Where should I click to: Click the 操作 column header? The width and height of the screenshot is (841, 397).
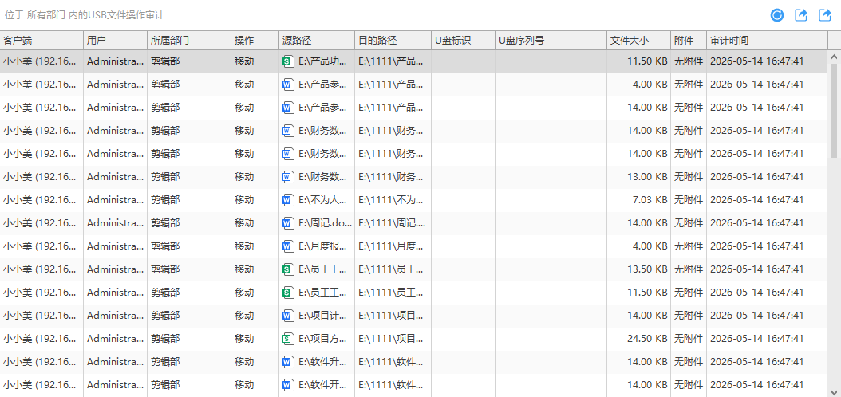[x=255, y=40]
